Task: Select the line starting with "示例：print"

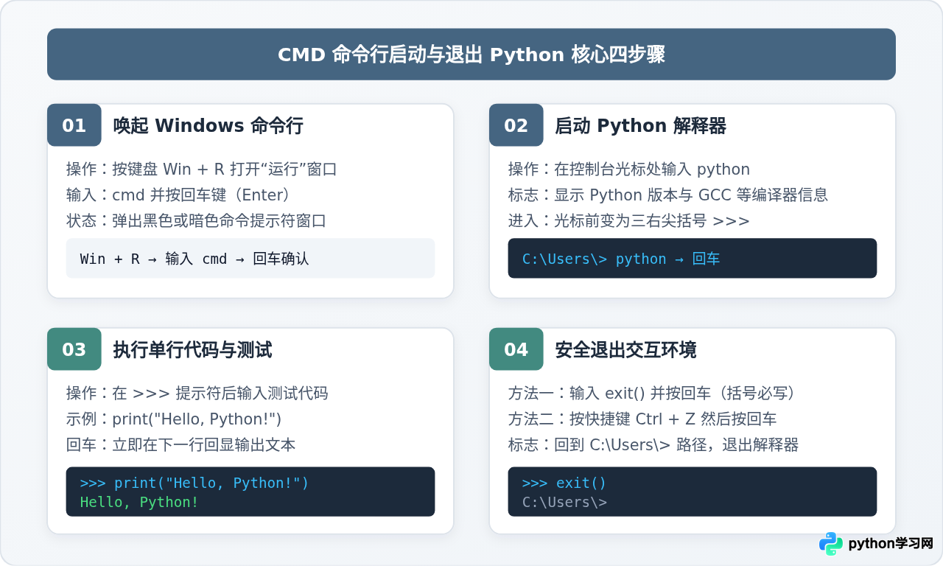Action: [x=174, y=419]
